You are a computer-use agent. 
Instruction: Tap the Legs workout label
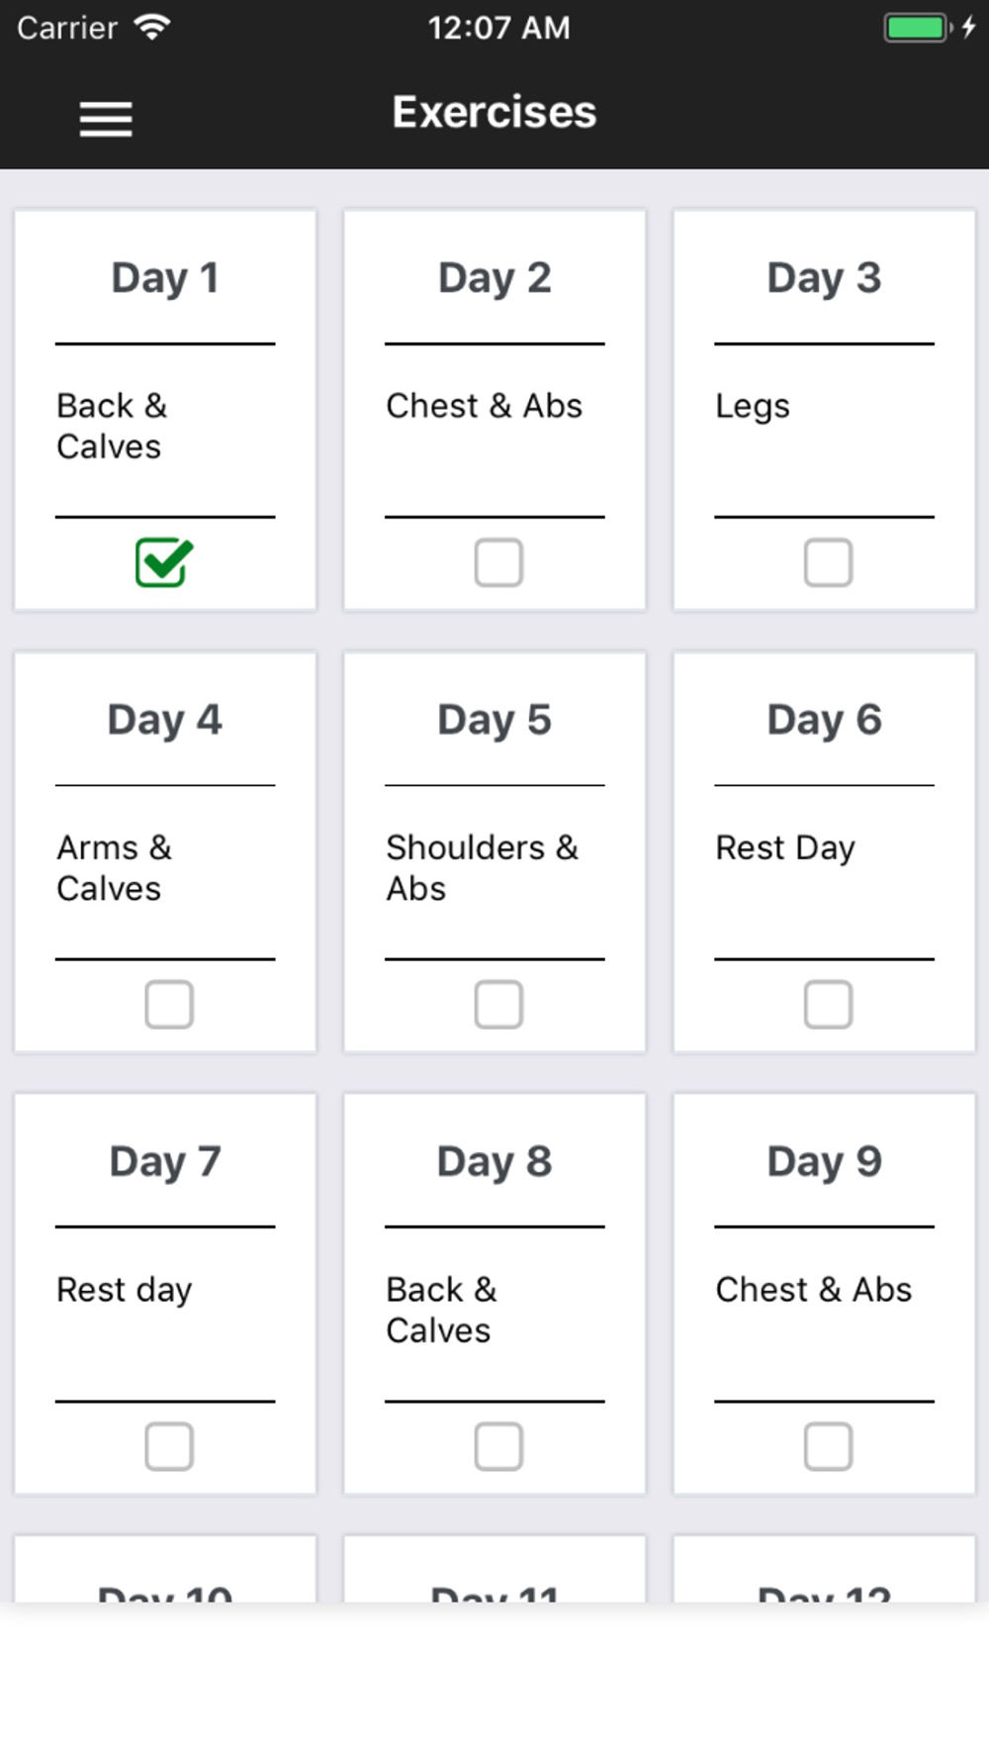coord(753,407)
